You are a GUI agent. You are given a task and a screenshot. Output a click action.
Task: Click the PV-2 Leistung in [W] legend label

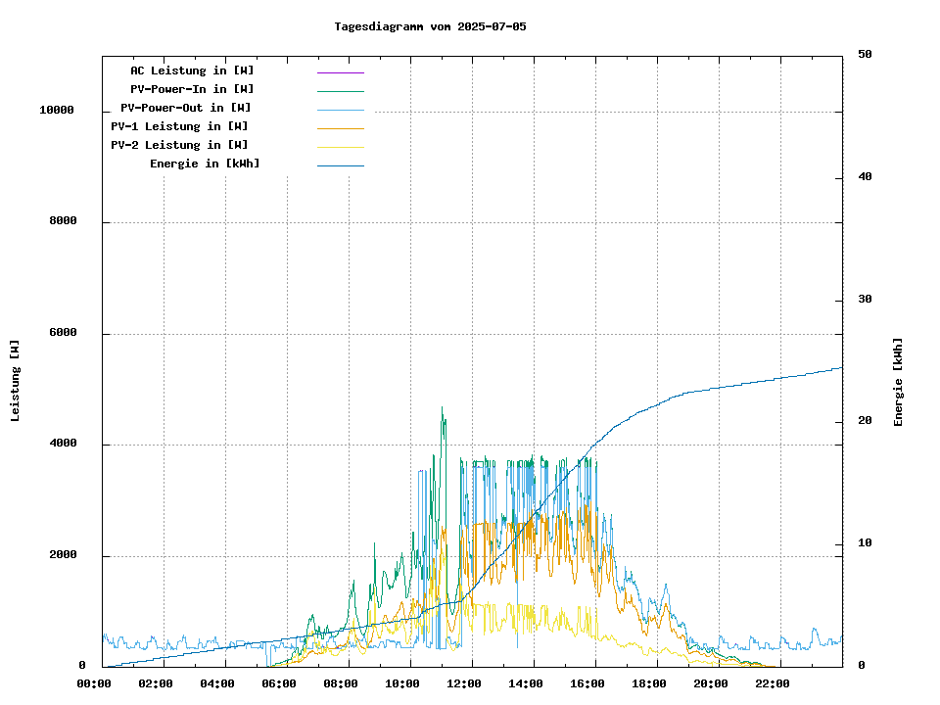point(179,145)
